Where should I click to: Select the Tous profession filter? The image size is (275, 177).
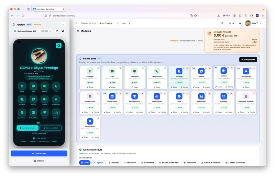85,163
